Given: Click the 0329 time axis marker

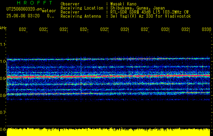Looking at the screenshot, I should [x=186, y=29].
